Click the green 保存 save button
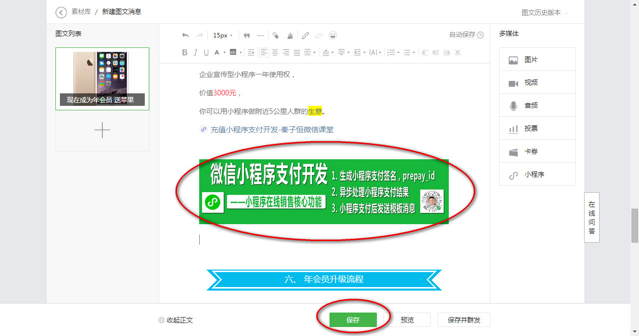Image resolution: width=639 pixels, height=336 pixels. click(353, 320)
